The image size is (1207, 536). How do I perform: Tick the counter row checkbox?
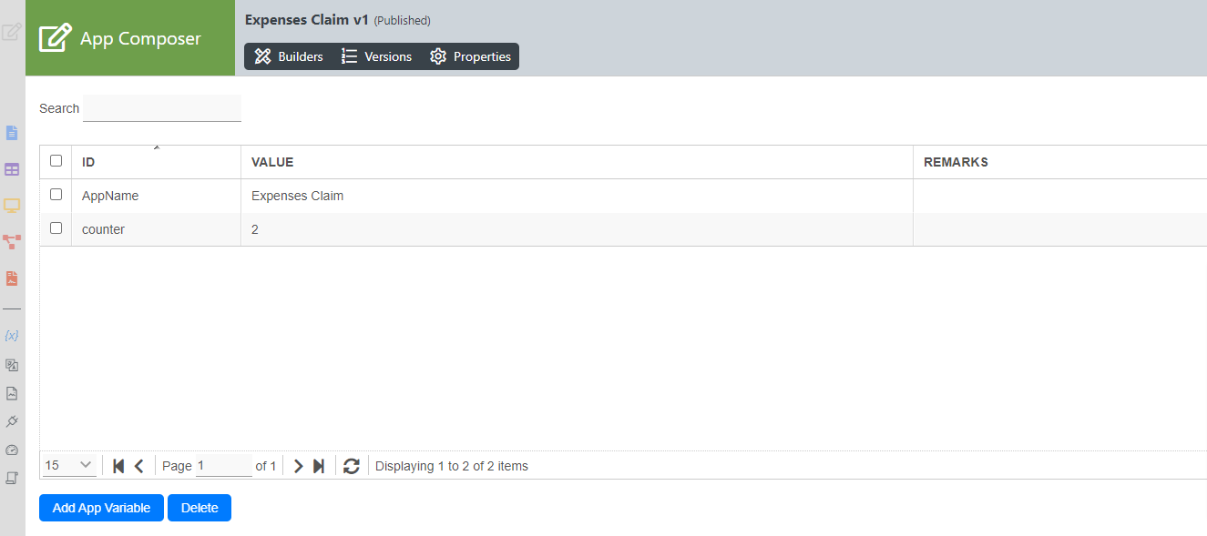[x=56, y=228]
